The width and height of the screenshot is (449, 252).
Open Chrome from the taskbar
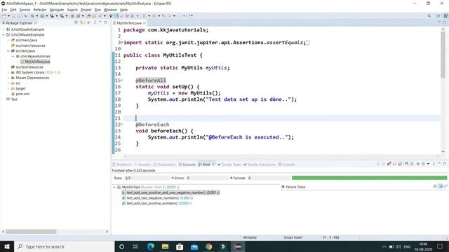209,246
